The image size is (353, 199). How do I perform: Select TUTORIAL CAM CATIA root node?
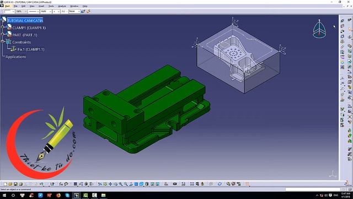tap(25, 20)
